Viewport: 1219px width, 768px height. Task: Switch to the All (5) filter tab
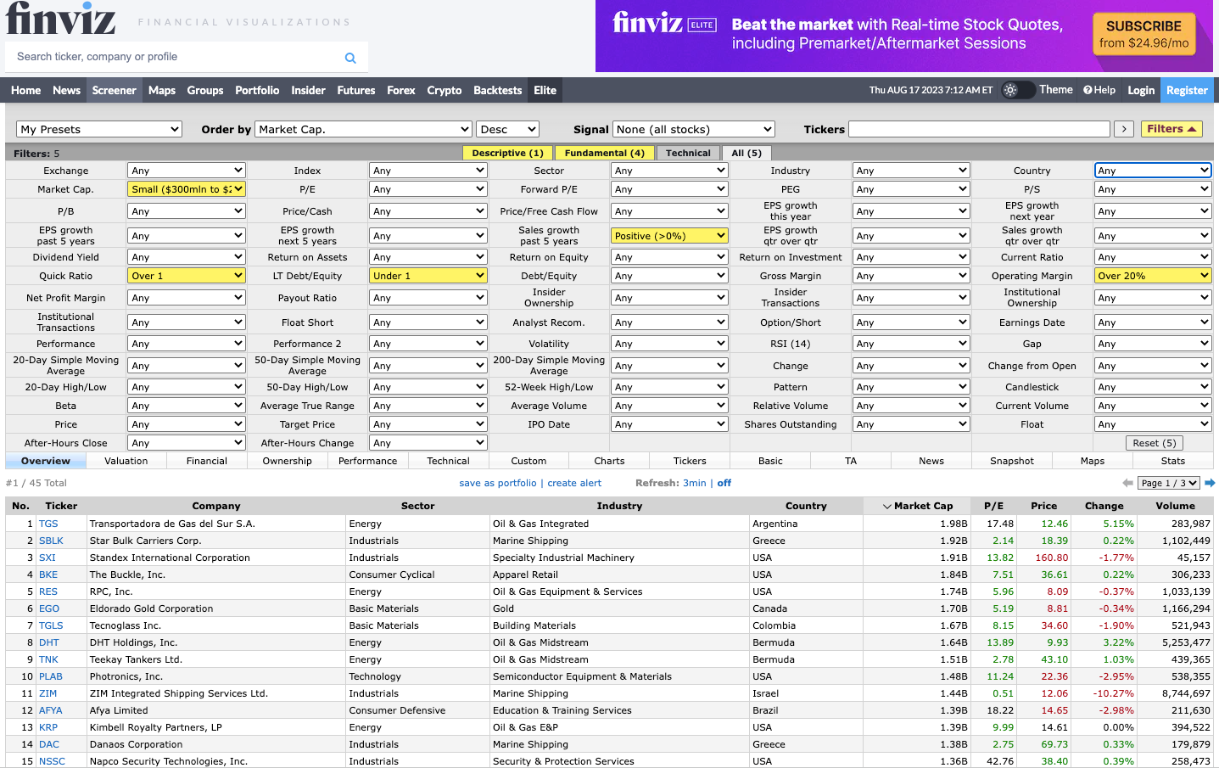(x=746, y=153)
